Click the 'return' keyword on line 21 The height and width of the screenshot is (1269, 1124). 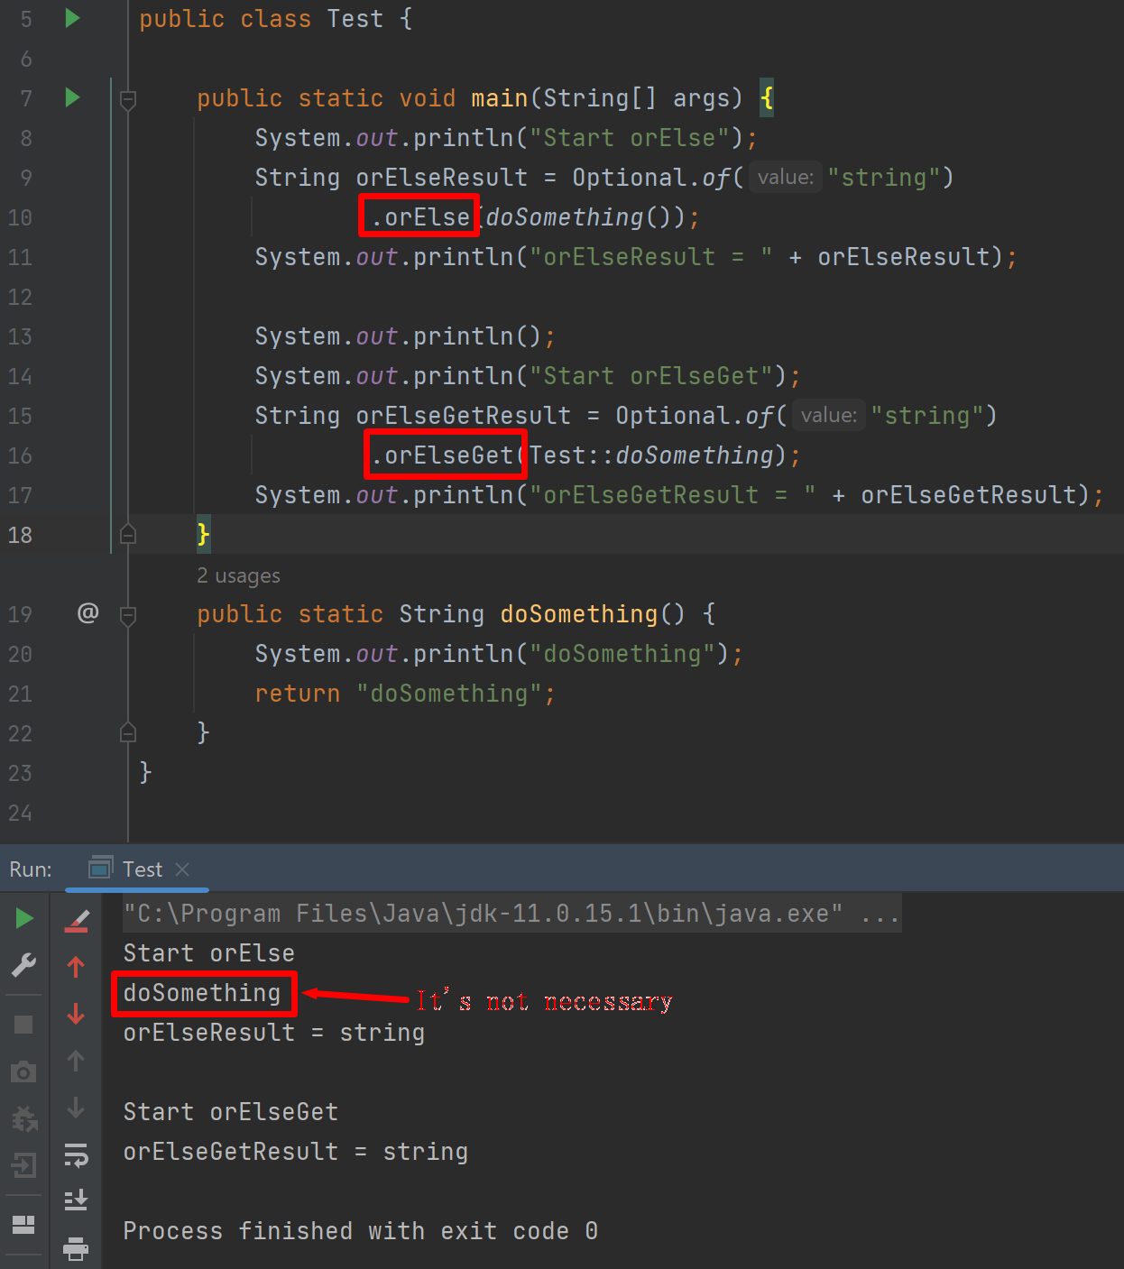[x=298, y=694]
